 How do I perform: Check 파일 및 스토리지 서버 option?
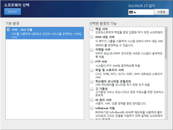pyautogui.click(x=92, y=70)
